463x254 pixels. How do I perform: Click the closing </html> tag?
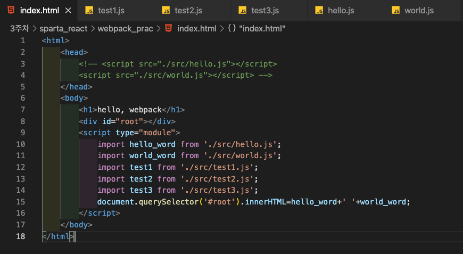(x=58, y=236)
